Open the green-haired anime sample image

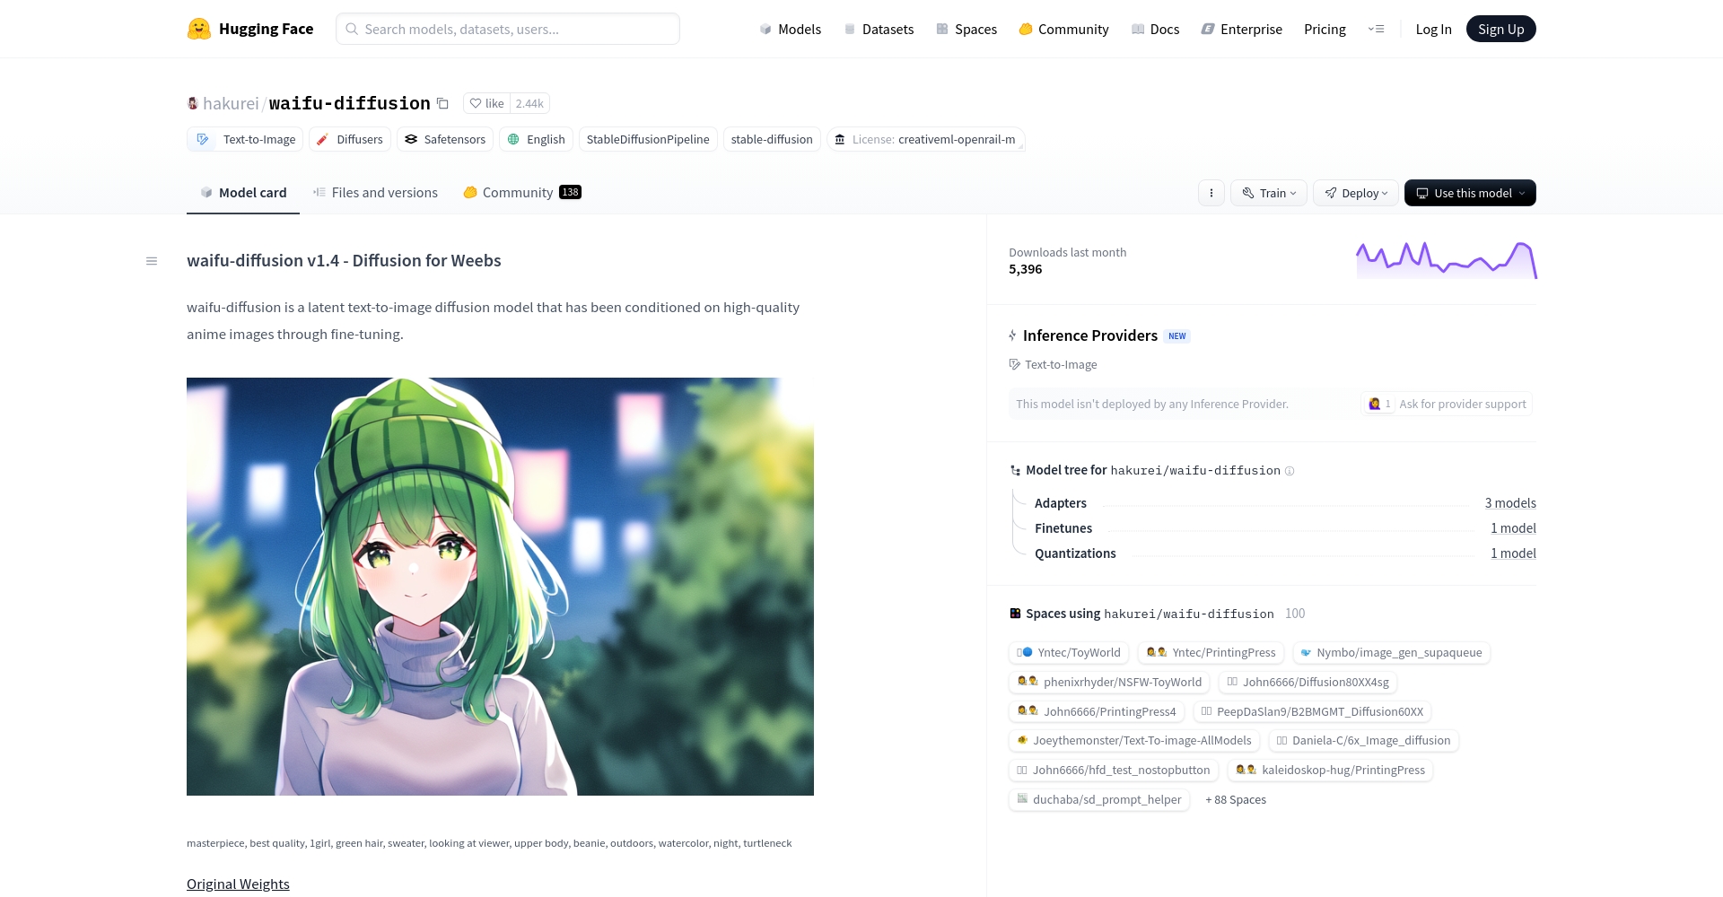[x=500, y=587]
